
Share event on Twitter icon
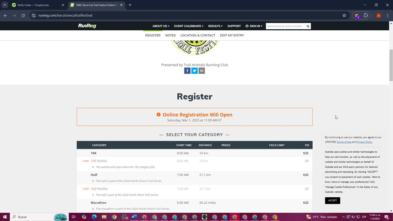pos(194,71)
